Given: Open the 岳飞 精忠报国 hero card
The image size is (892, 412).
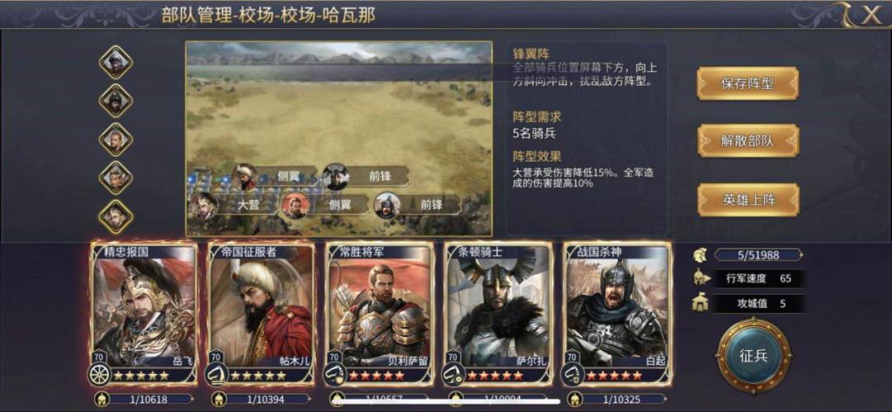Looking at the screenshot, I should (x=144, y=314).
